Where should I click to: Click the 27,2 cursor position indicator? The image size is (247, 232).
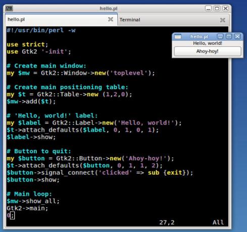point(167,222)
